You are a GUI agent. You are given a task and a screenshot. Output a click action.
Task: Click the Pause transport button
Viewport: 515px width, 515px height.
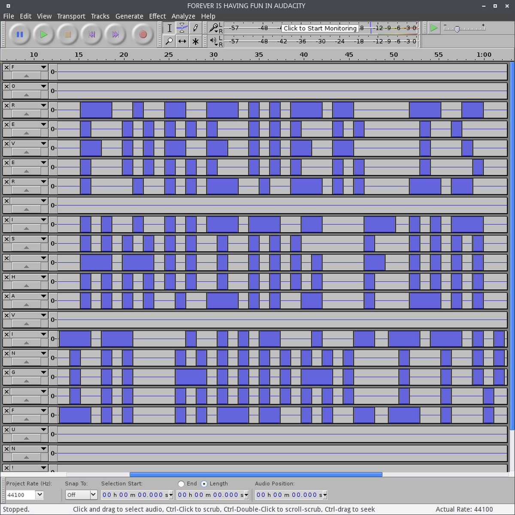click(x=20, y=34)
